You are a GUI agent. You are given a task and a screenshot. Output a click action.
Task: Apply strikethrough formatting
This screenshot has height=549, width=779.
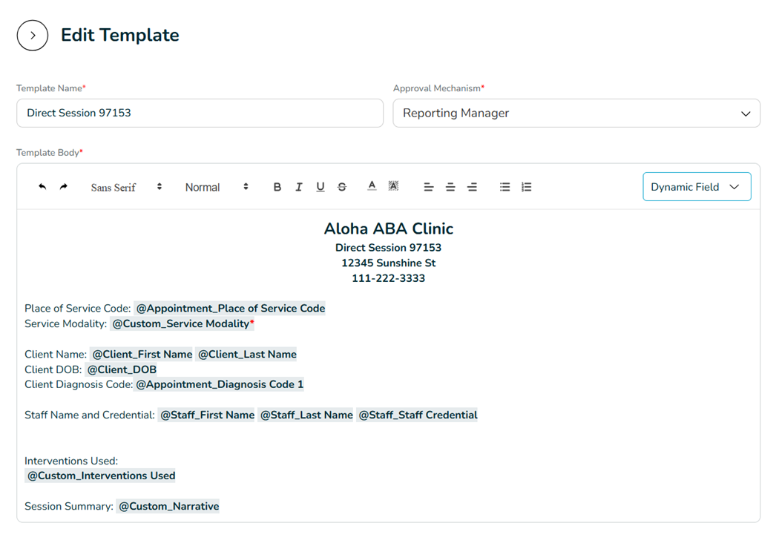[x=342, y=187]
